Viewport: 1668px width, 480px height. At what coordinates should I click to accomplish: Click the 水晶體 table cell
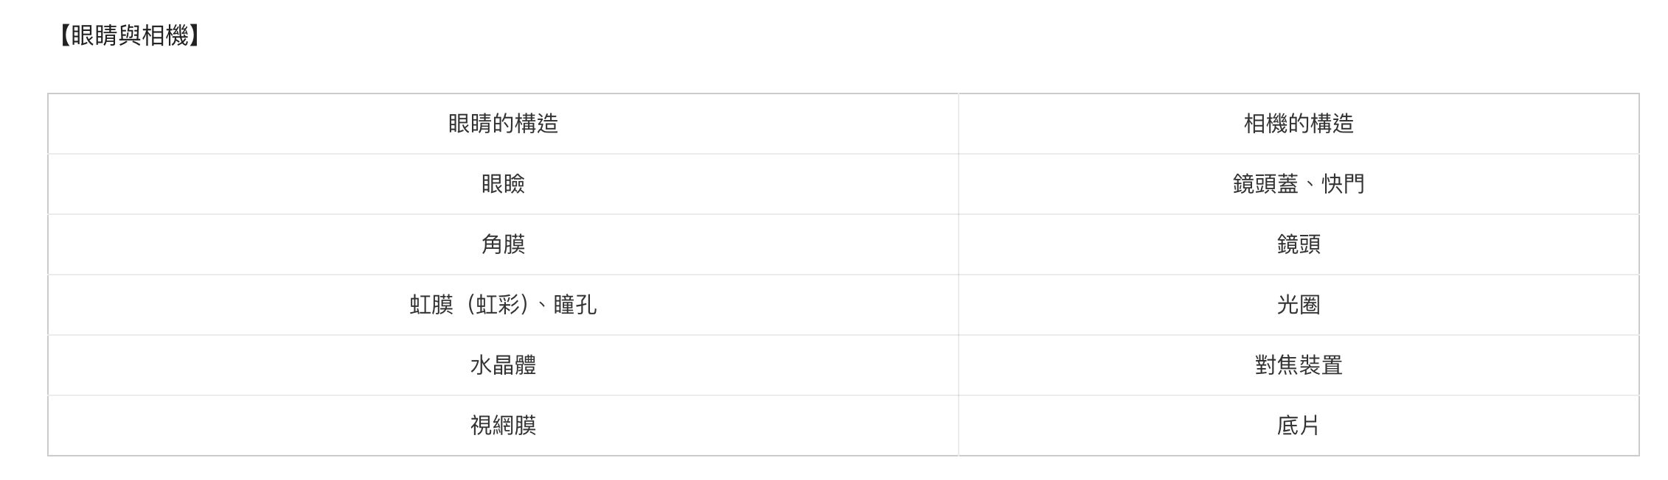coord(503,365)
